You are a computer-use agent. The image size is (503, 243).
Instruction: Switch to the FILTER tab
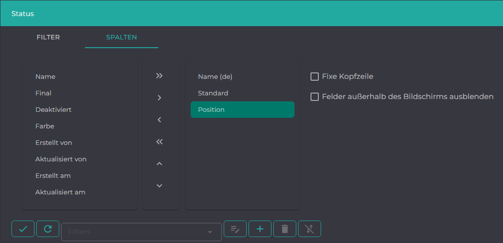click(x=48, y=37)
